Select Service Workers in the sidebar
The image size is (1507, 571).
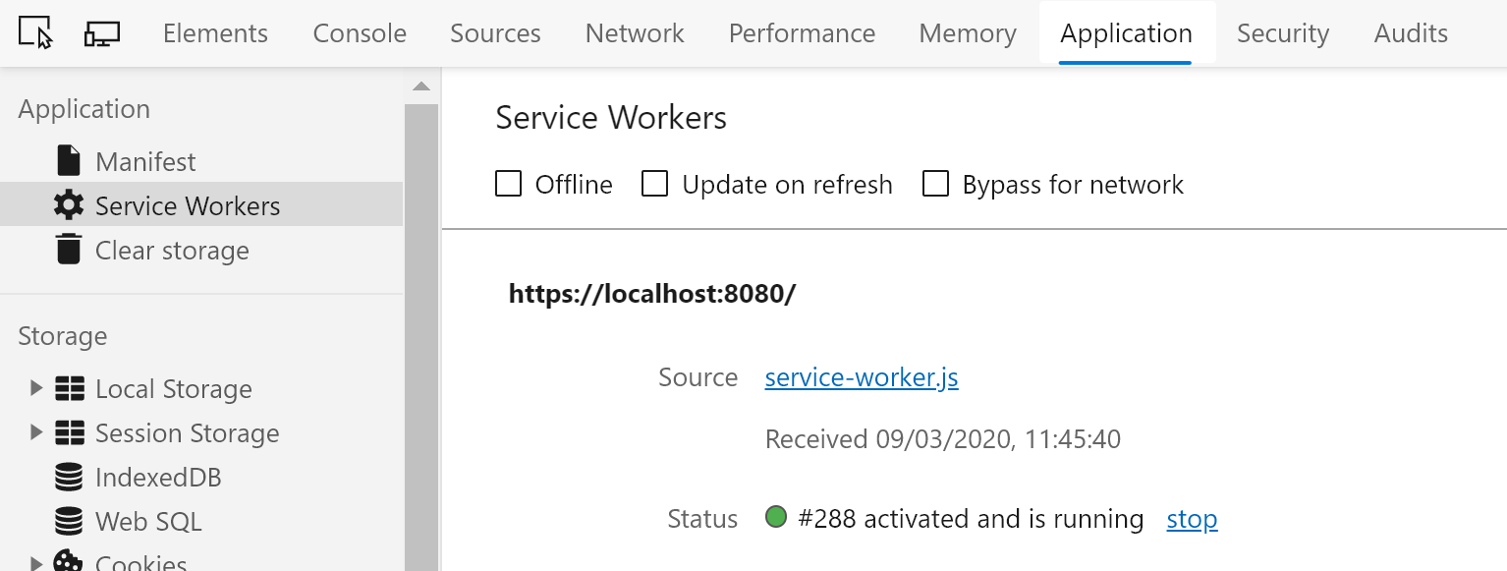189,205
